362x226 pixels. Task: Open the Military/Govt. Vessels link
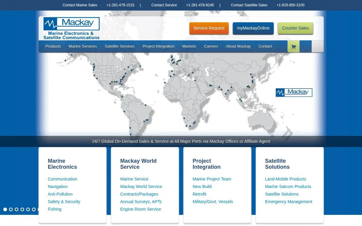click(213, 202)
